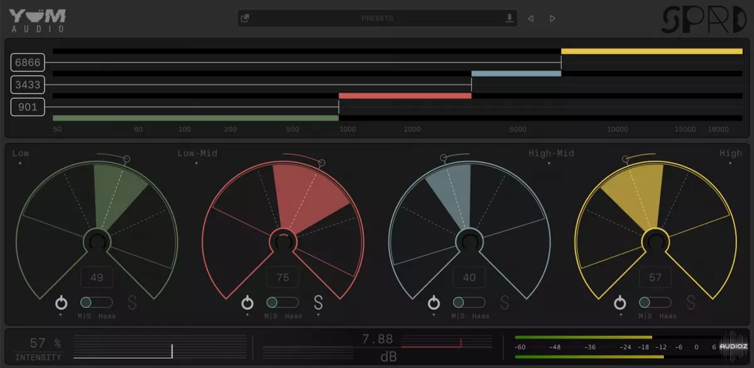
Task: Switch the Low-Mid band M|S / Haas toggle
Action: (283, 303)
